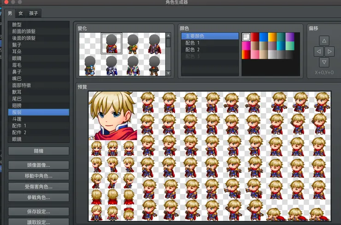Nudge offset downward with the down arrow
Viewport: 341px width, 225px height.
(x=324, y=62)
